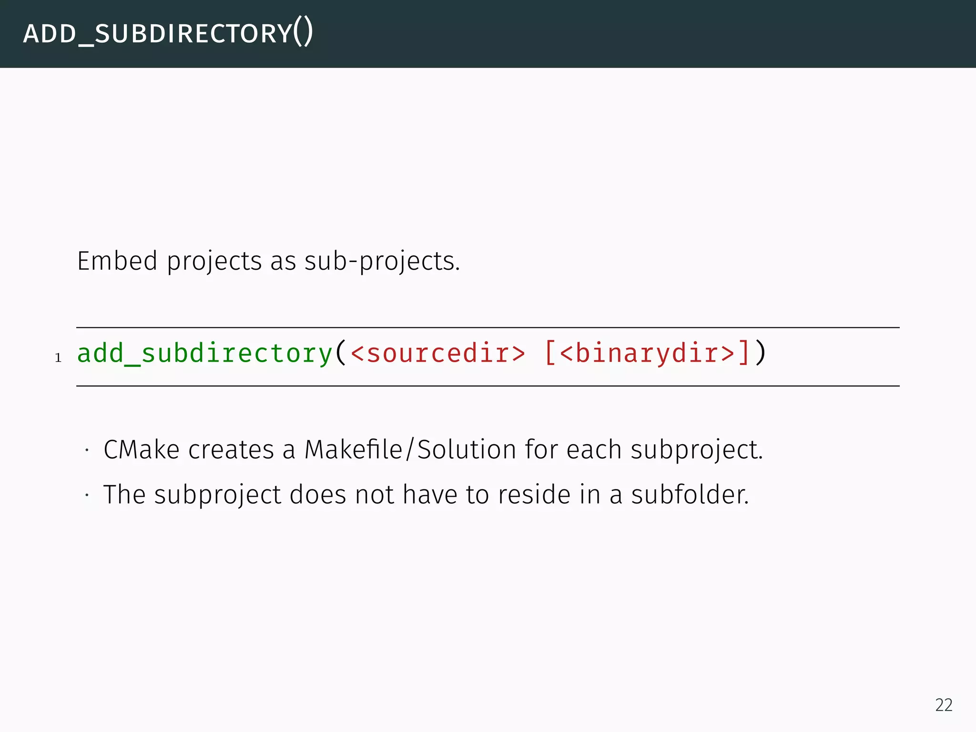Click the green add_subdirectory command name
The image size is (976, 732).
click(x=204, y=354)
